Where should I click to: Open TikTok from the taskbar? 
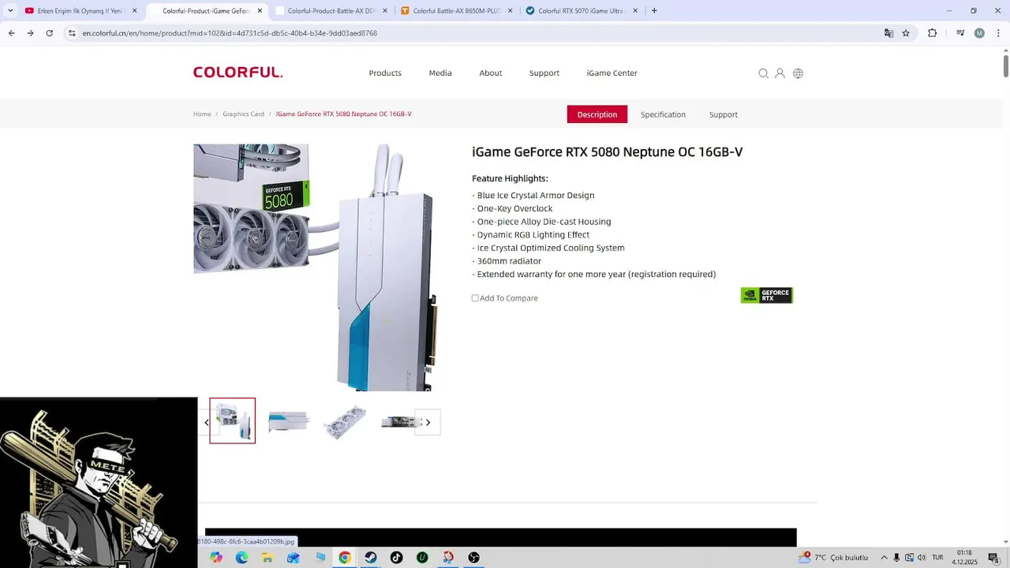pos(396,557)
